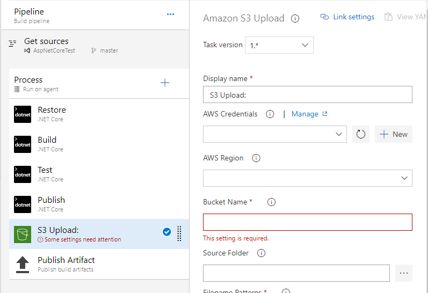Click the dotnet icon for Test
Screen dimensions: 428x293
23,174
